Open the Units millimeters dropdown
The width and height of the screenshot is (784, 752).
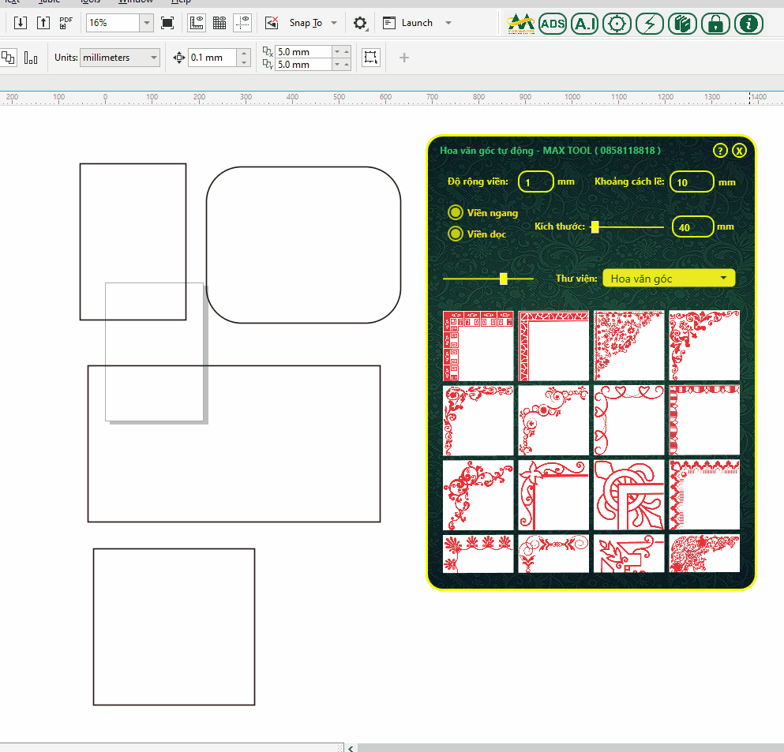[x=152, y=58]
